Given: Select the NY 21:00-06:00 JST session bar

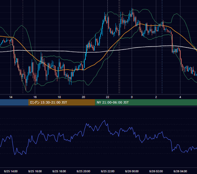Looking at the screenshot, I should [146, 102].
